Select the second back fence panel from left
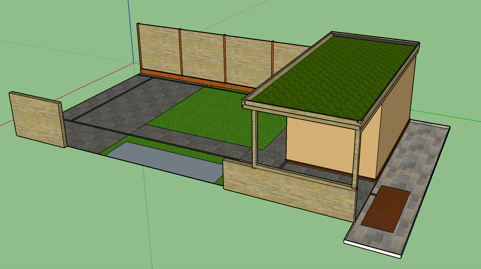Image resolution: width=481 pixels, height=269 pixels. pyautogui.click(x=202, y=56)
